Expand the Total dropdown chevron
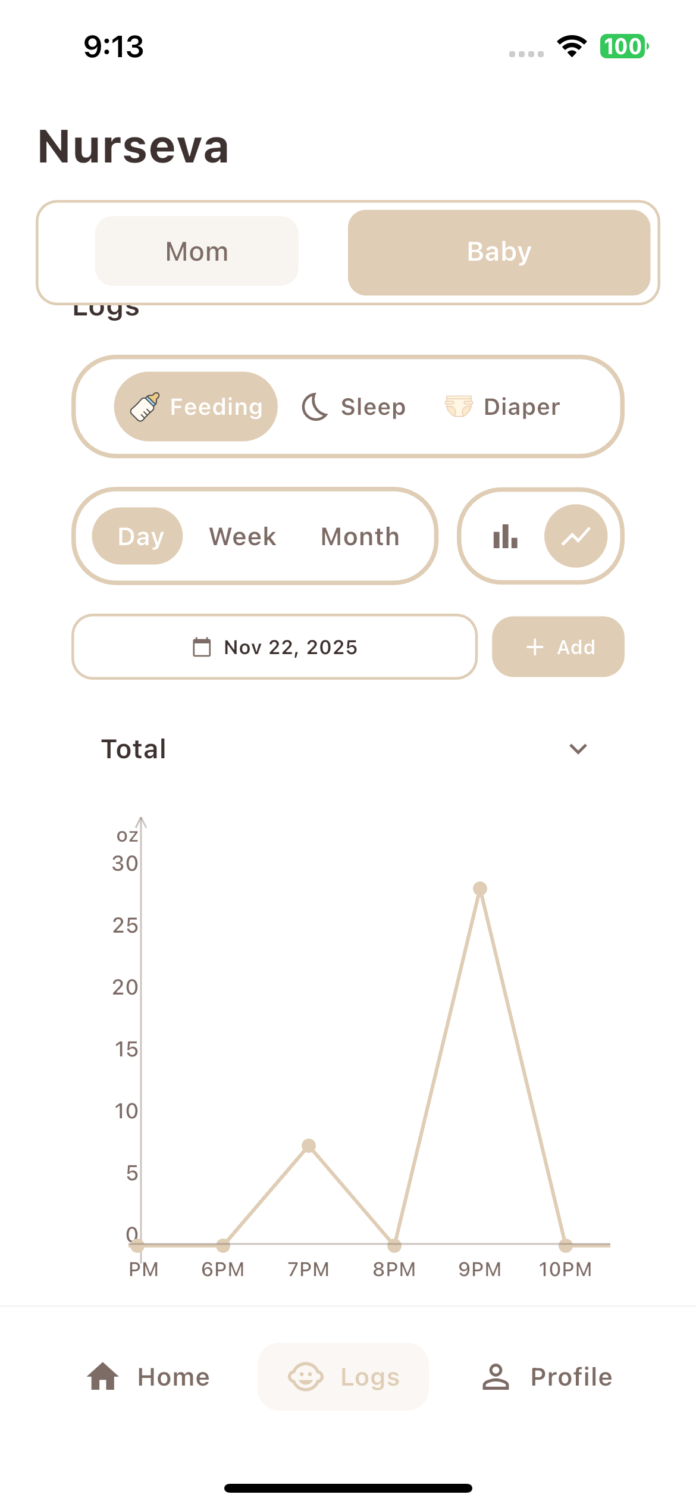 [x=578, y=749]
